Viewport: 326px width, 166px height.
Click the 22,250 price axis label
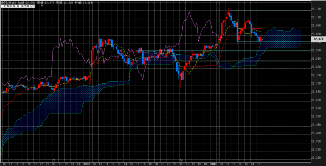coord(318,158)
